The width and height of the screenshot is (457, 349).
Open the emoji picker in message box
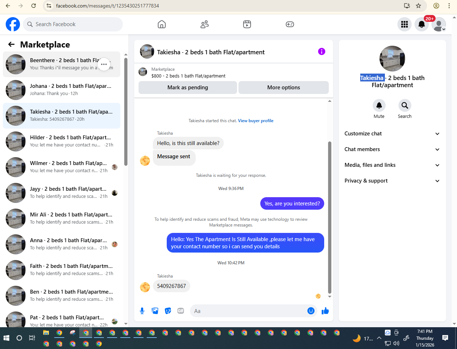click(x=311, y=311)
